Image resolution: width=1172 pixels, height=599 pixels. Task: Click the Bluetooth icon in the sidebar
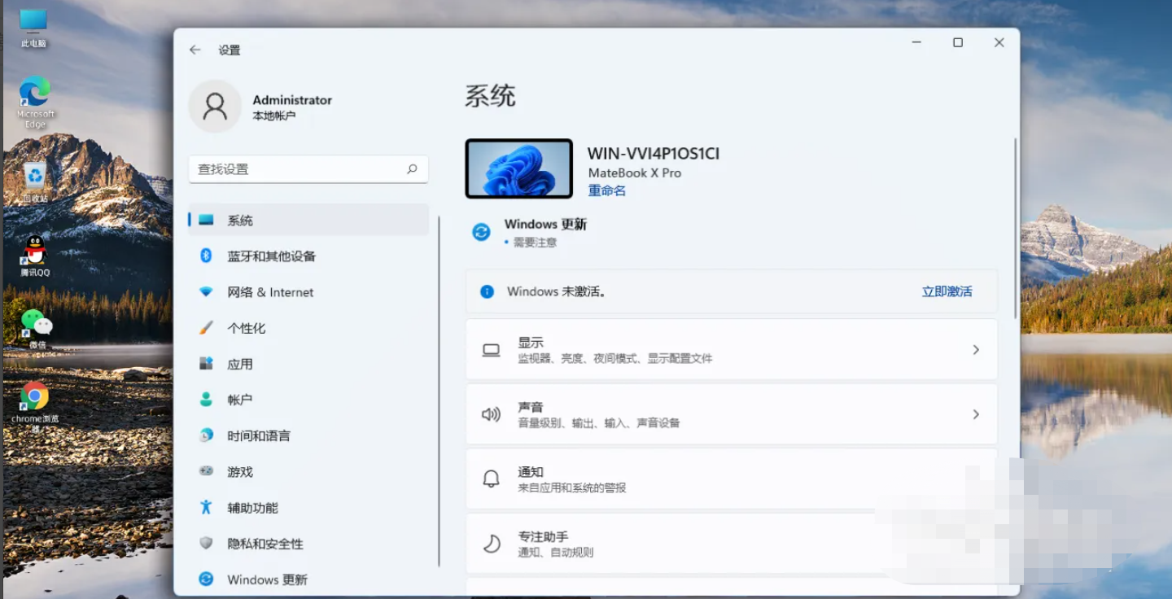click(206, 256)
